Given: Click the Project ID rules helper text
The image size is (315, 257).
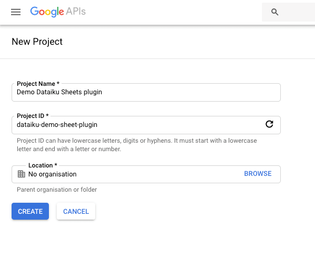Looking at the screenshot, I should point(137,145).
